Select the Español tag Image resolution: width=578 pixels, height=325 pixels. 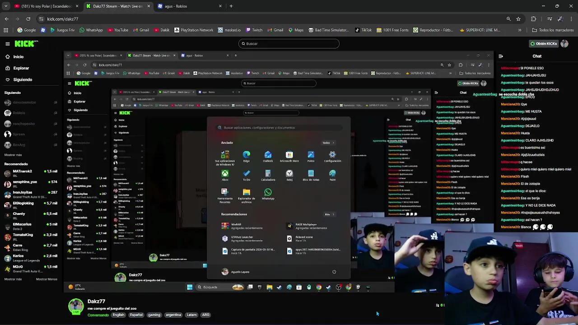pyautogui.click(x=136, y=315)
